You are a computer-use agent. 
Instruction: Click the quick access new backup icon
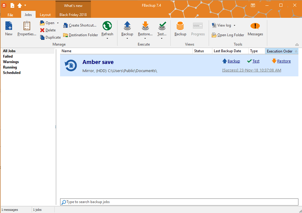(12, 5)
